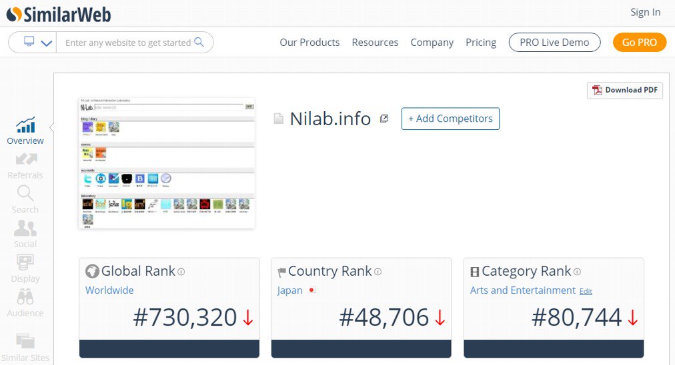The width and height of the screenshot is (675, 365).
Task: Open the Resources menu
Action: tap(375, 43)
